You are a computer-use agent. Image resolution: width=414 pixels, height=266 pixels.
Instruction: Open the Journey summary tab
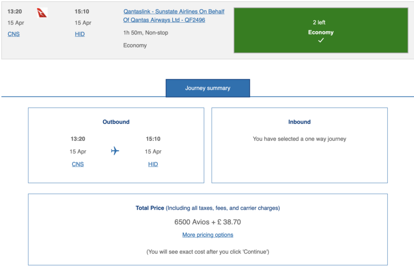(207, 88)
